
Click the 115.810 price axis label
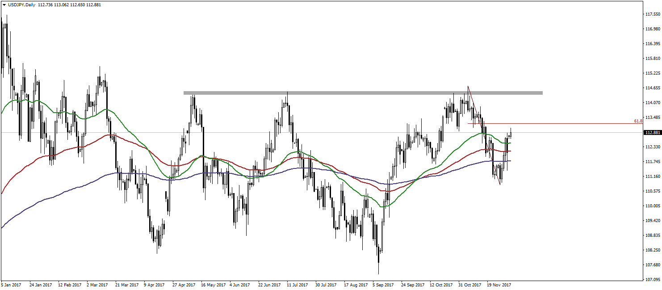(x=653, y=59)
